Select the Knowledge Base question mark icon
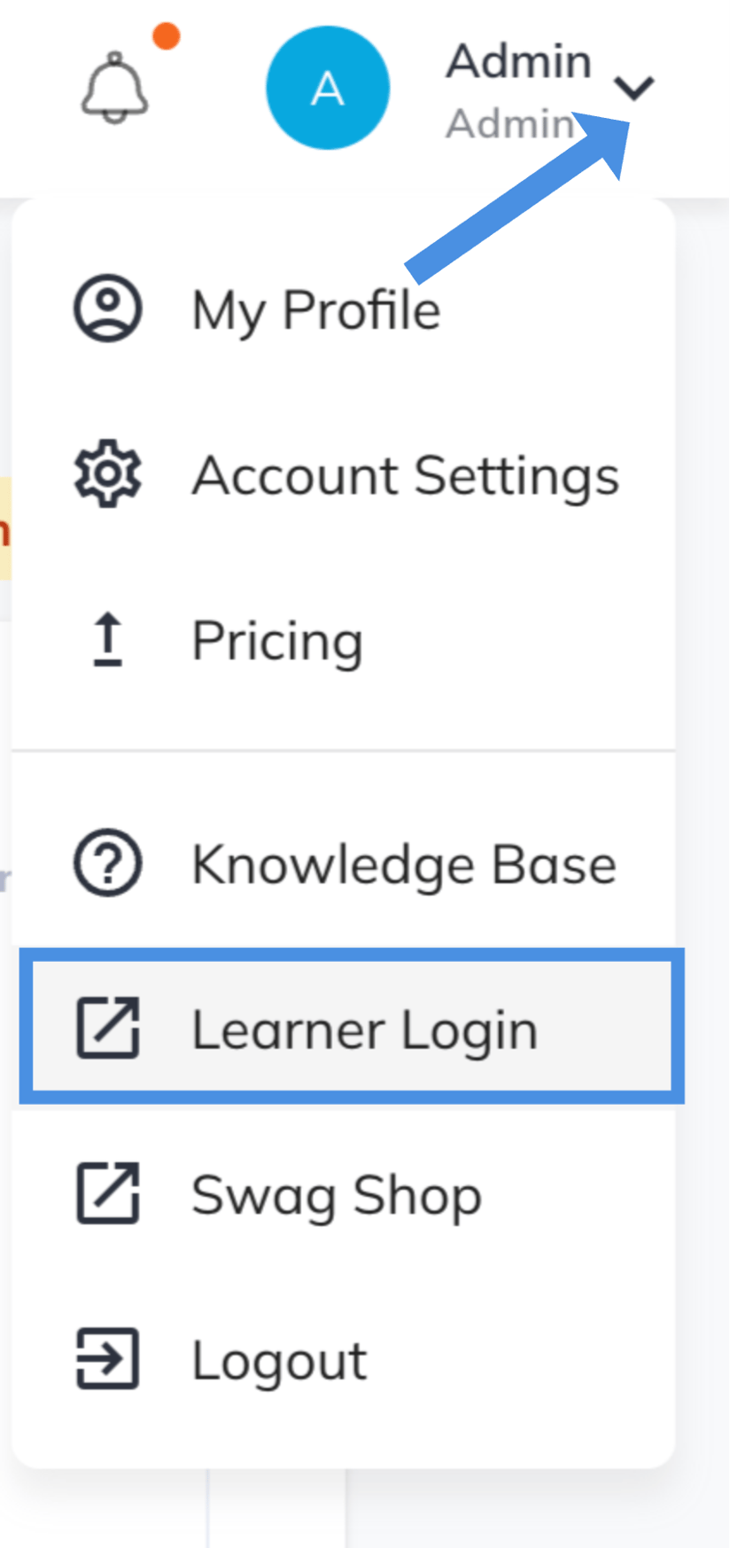Screen dimensions: 730x1548 coord(107,863)
